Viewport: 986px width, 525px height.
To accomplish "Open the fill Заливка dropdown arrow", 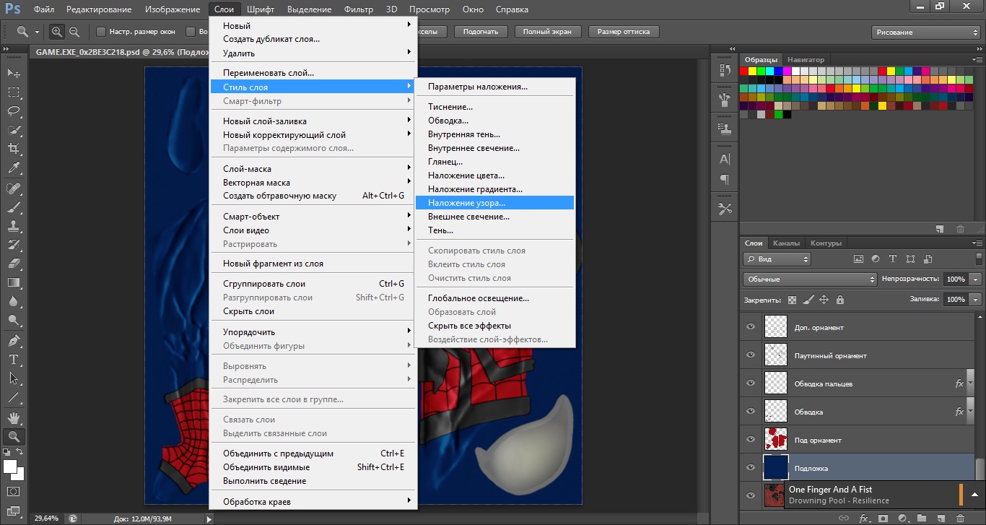I will pos(976,299).
